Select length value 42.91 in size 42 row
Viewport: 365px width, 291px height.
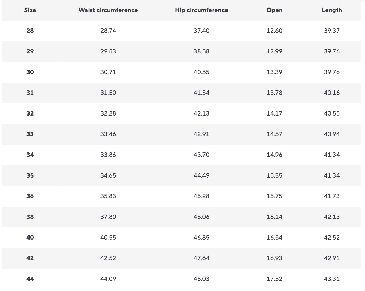pos(332,258)
